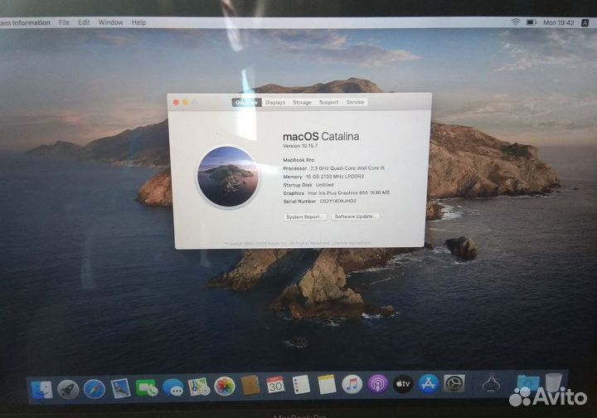The image size is (597, 418).
Task: Click the running System Information Dock icon
Action: pos(492,382)
